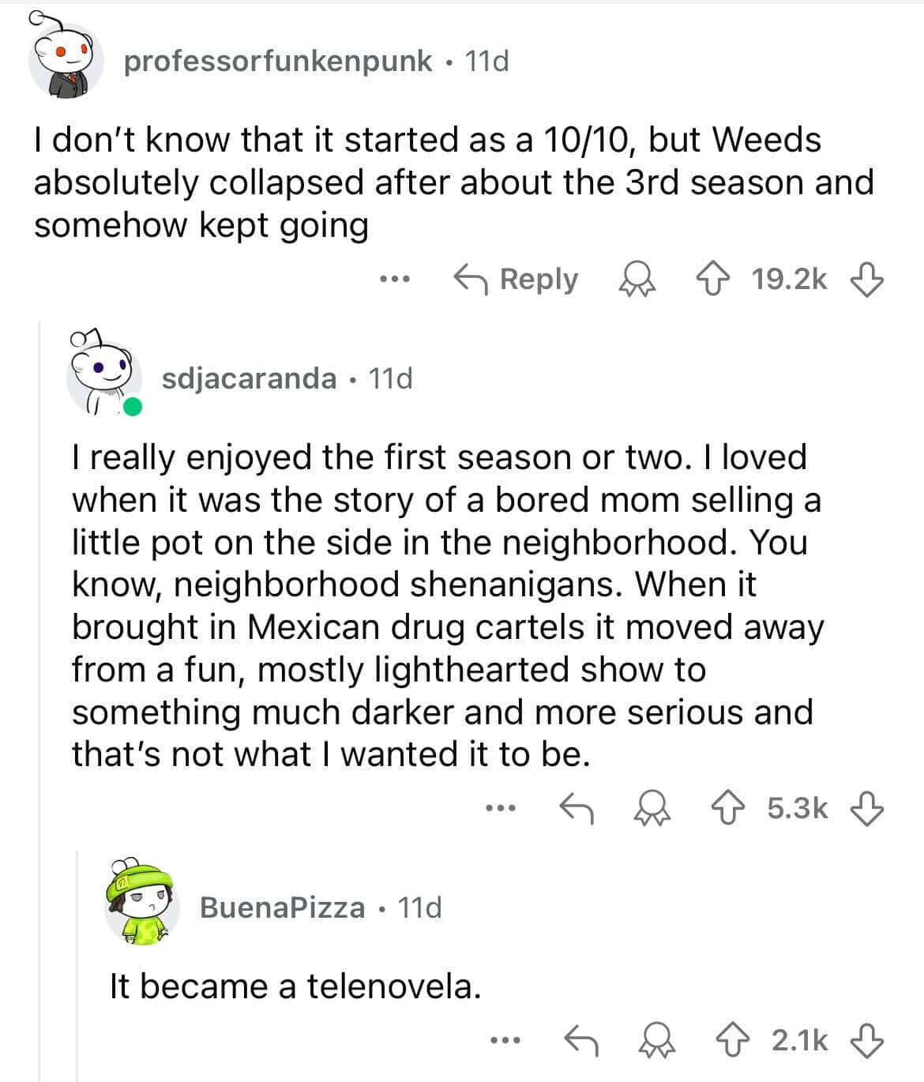Downvote professorfunkenpunk's top comment
Screen dimensions: 924x1082
(x=866, y=279)
